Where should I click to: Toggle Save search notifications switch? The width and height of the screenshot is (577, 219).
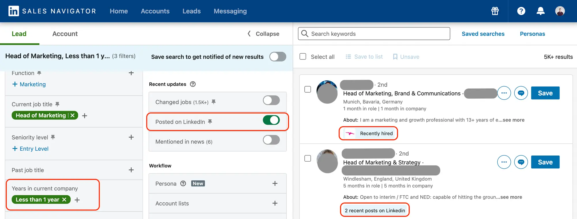(x=278, y=57)
